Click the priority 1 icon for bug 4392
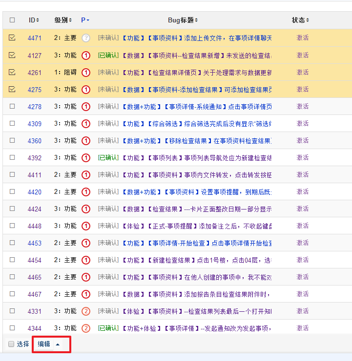This screenshot has height=361, width=352. click(86, 158)
